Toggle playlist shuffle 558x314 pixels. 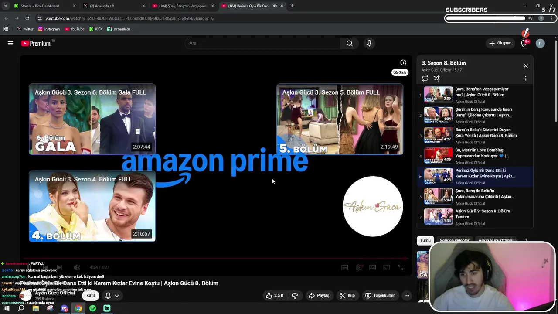coord(437,78)
